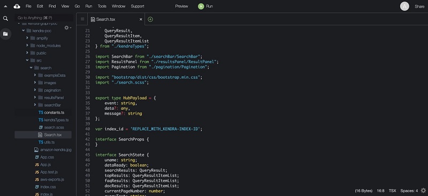This screenshot has width=428, height=196.
Task: Open kendraTypes.ts in the file tree
Action: coord(56,120)
